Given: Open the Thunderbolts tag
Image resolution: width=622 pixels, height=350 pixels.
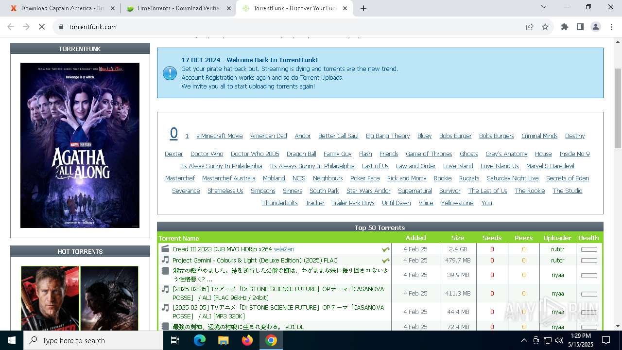Looking at the screenshot, I should 280,203.
